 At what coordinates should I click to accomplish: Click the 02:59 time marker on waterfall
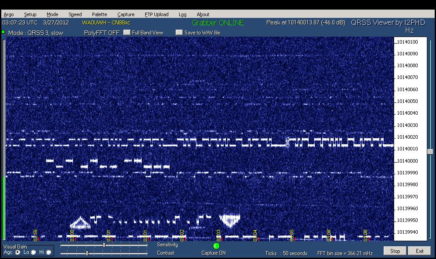click(x=35, y=235)
